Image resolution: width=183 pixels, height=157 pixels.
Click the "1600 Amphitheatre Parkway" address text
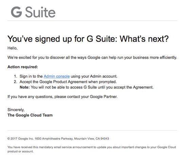(x=54, y=139)
